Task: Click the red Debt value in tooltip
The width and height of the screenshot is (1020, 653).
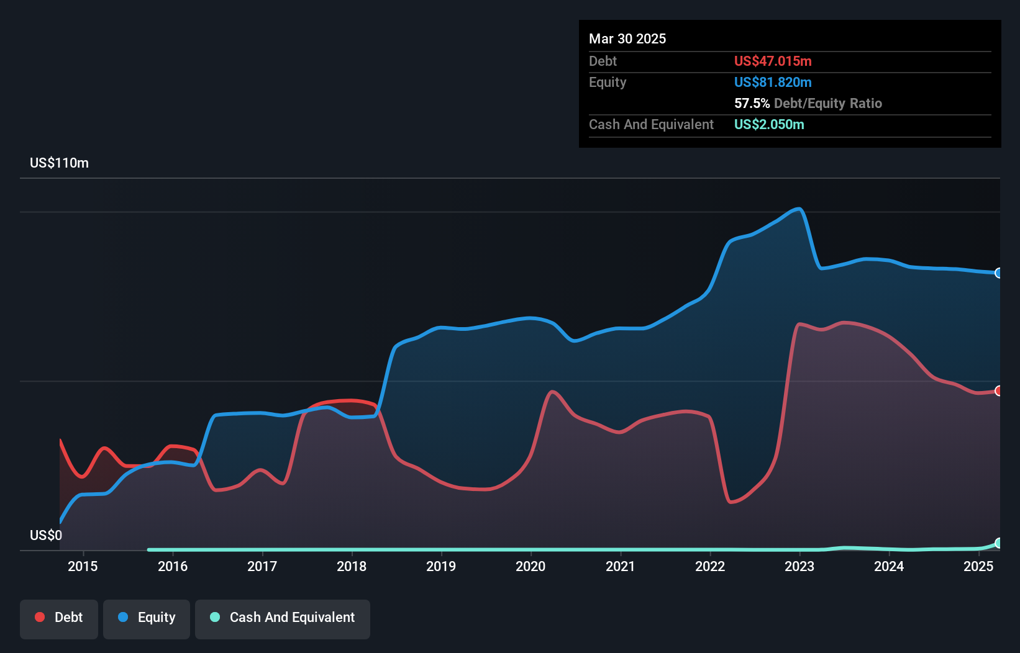Action: (x=772, y=61)
